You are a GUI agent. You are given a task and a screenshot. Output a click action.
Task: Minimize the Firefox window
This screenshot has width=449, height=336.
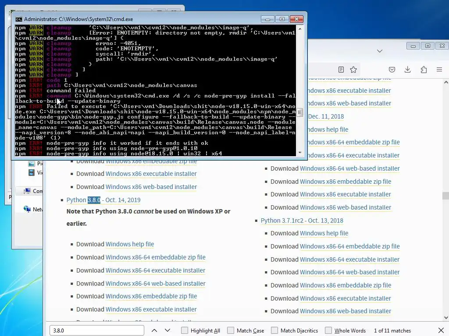pyautogui.click(x=413, y=46)
